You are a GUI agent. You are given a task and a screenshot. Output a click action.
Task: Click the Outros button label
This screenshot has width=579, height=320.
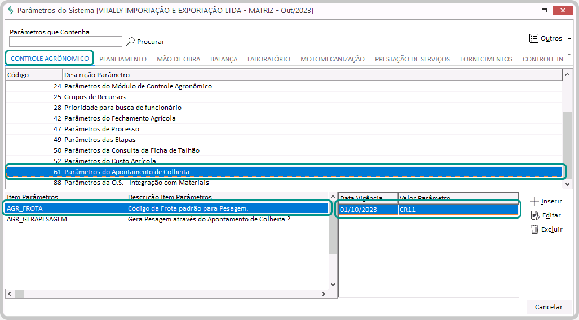click(551, 38)
